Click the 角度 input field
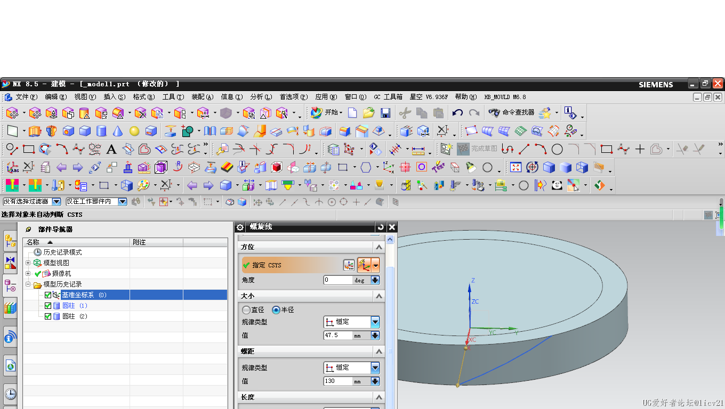The height and width of the screenshot is (409, 725). (x=338, y=280)
